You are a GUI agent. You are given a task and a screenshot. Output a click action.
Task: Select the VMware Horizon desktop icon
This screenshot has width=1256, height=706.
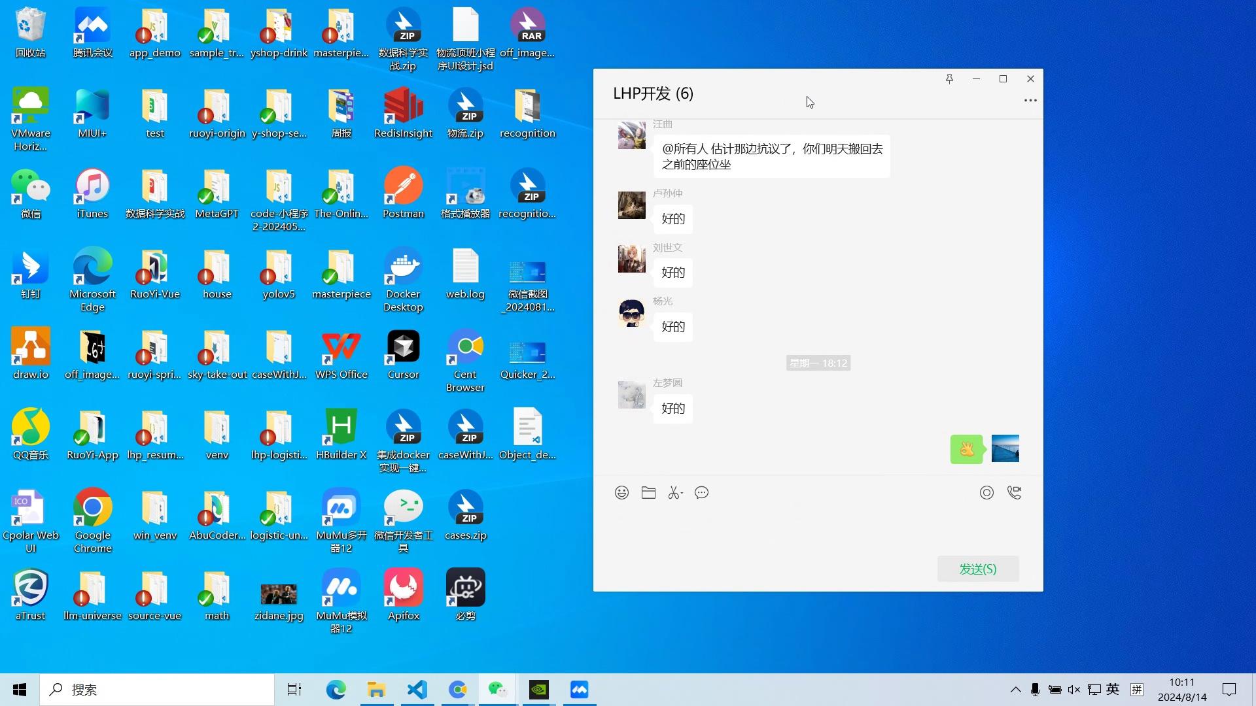coord(31,120)
